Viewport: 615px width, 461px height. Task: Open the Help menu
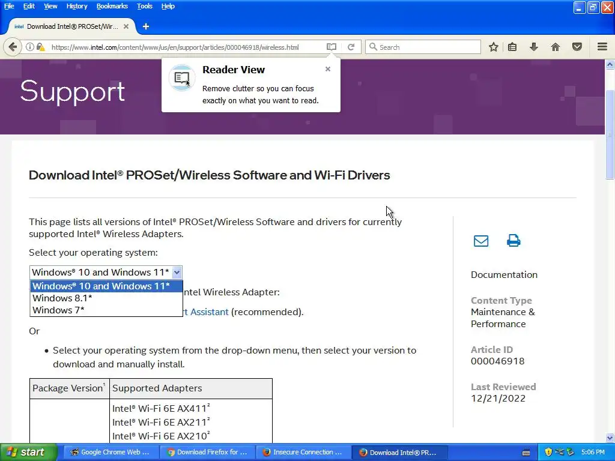pyautogui.click(x=168, y=6)
